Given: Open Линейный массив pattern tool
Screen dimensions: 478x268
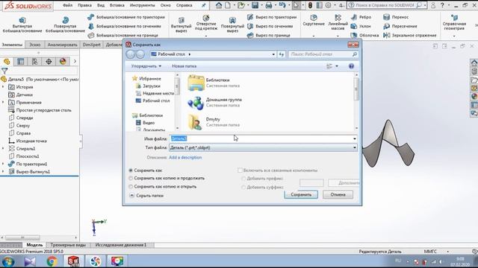Looking at the screenshot, I should click(338, 22).
